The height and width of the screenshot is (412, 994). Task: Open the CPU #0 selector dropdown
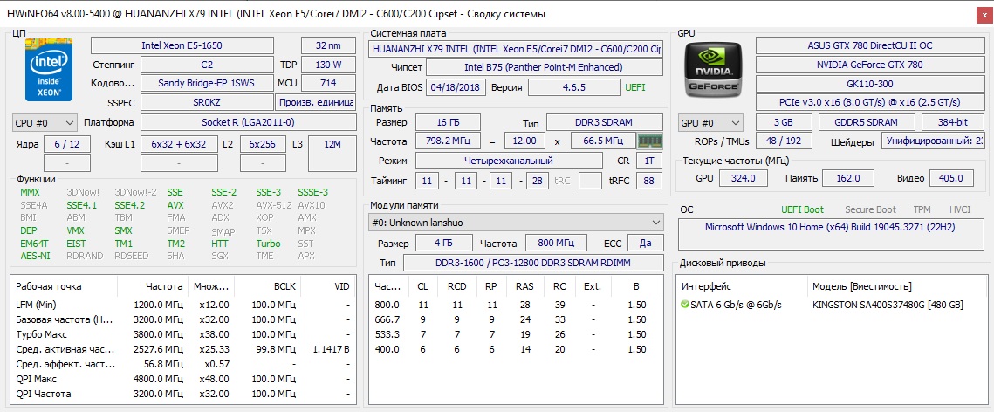pos(45,122)
